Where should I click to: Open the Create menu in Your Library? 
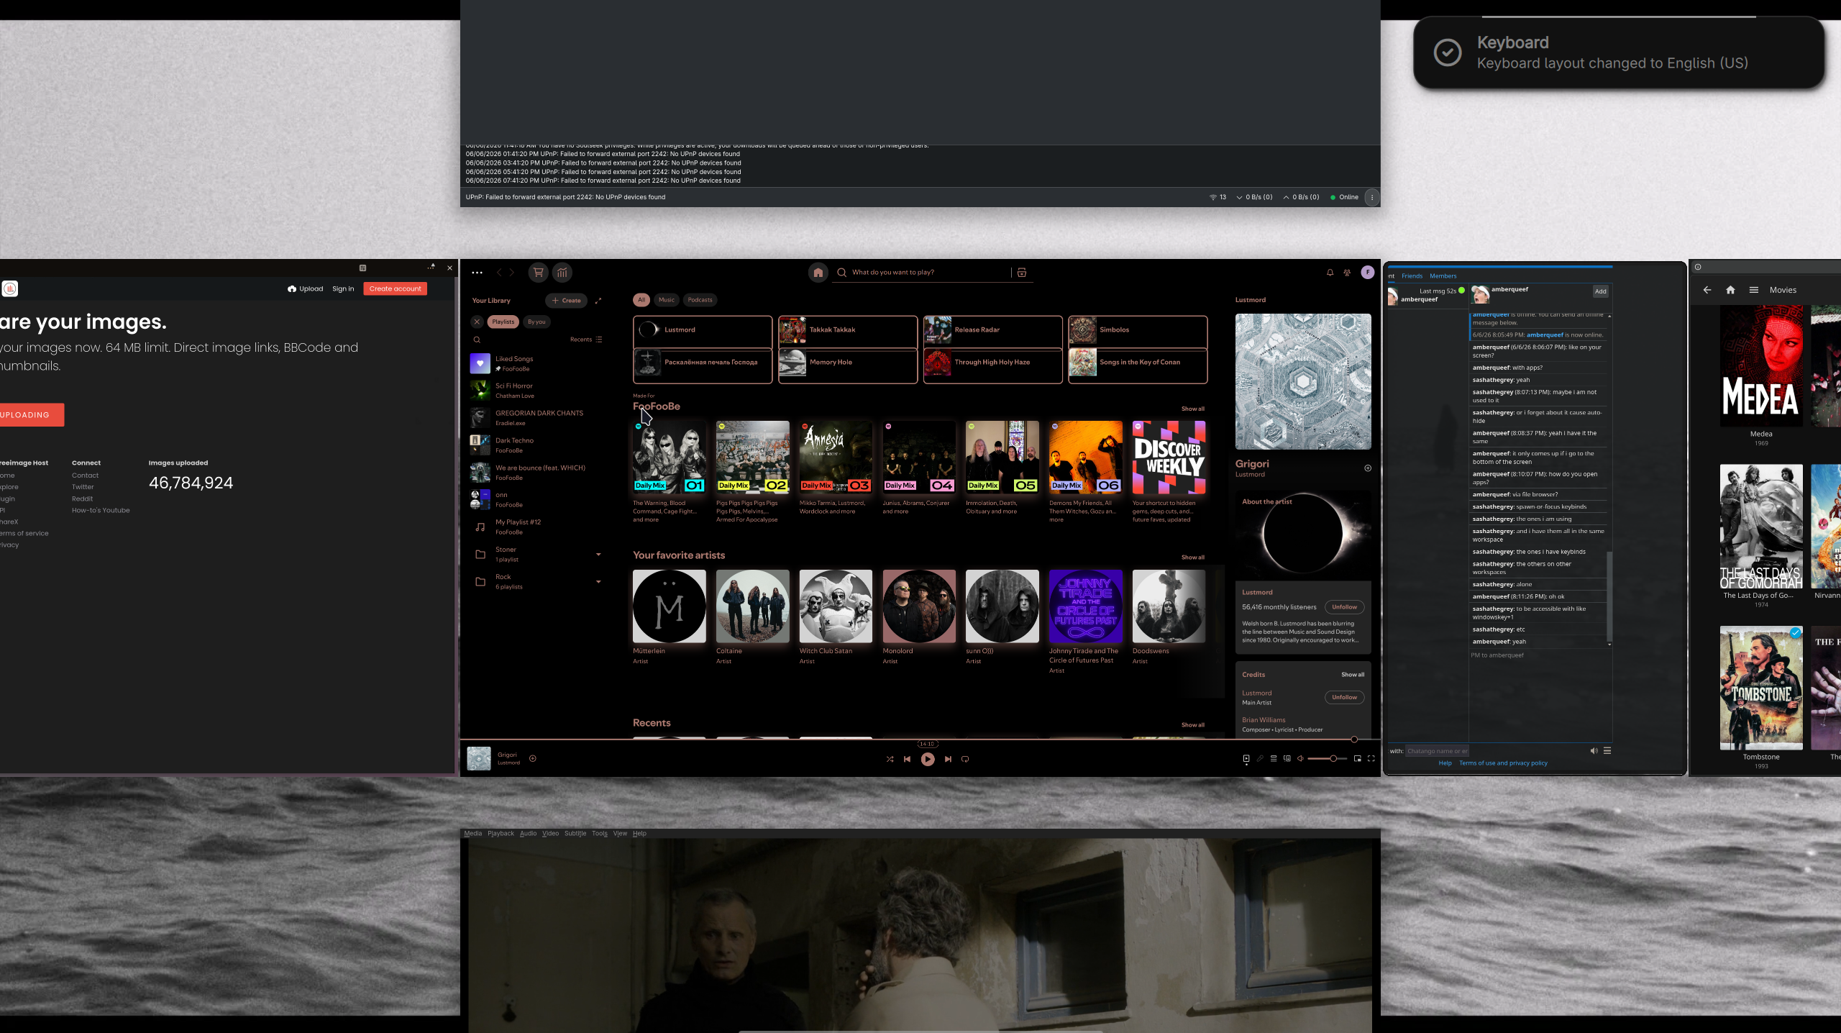point(567,301)
